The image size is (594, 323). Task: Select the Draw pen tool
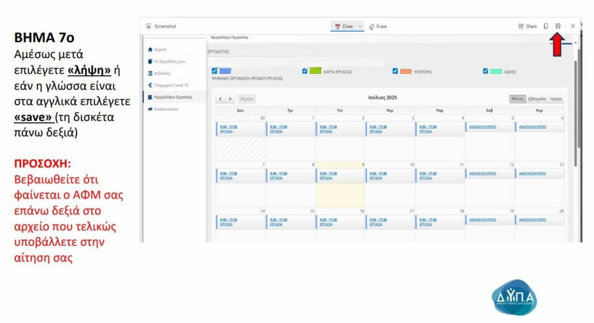click(x=344, y=26)
